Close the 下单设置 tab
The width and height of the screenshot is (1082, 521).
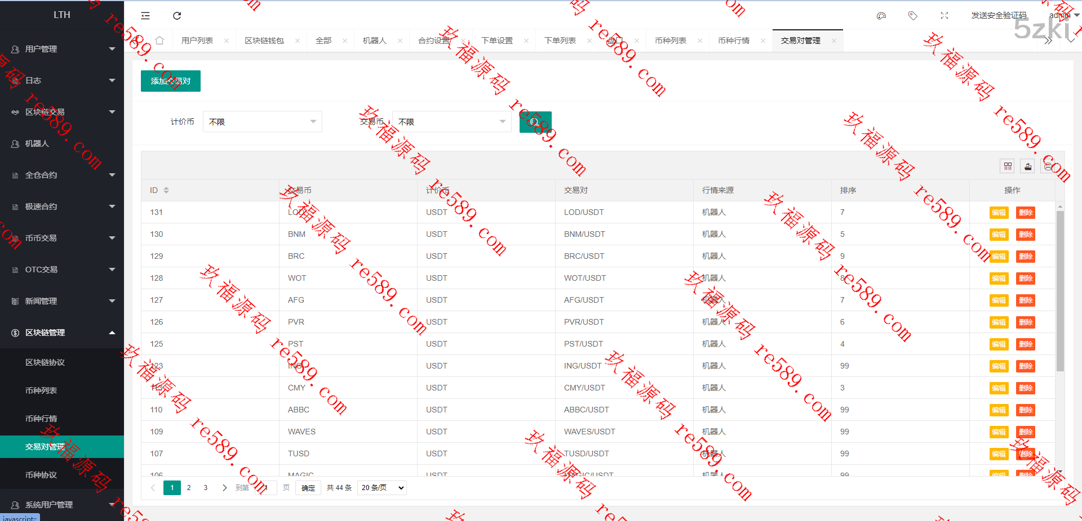click(526, 41)
